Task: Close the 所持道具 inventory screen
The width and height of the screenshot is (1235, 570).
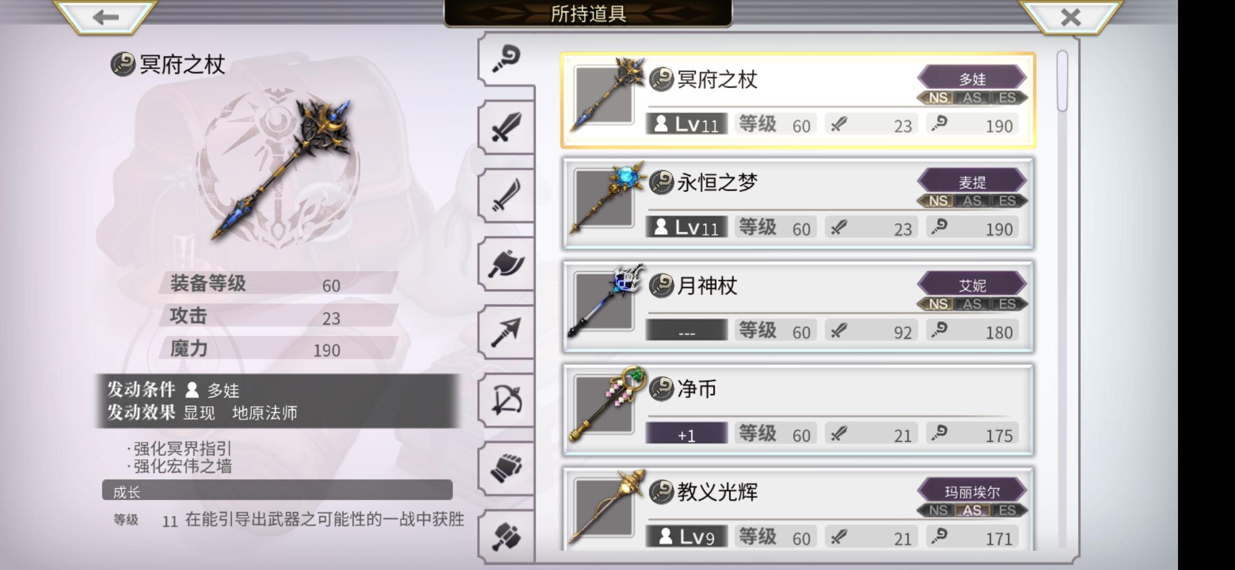Action: pyautogui.click(x=1071, y=17)
